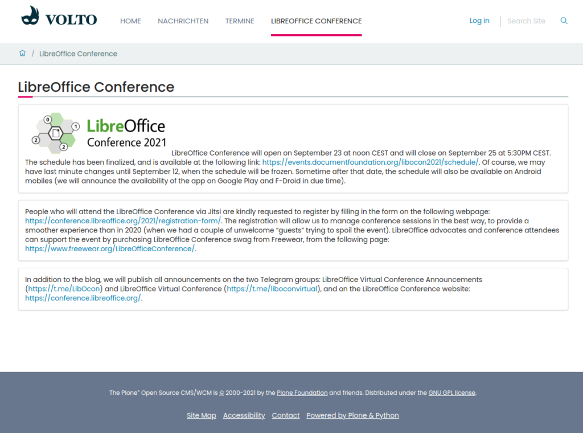Click the magnifier search icon
The image size is (583, 433).
pyautogui.click(x=564, y=21)
